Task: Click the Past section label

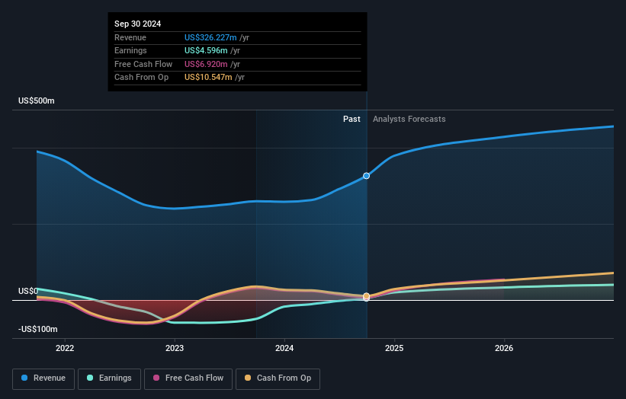Action: [352, 119]
